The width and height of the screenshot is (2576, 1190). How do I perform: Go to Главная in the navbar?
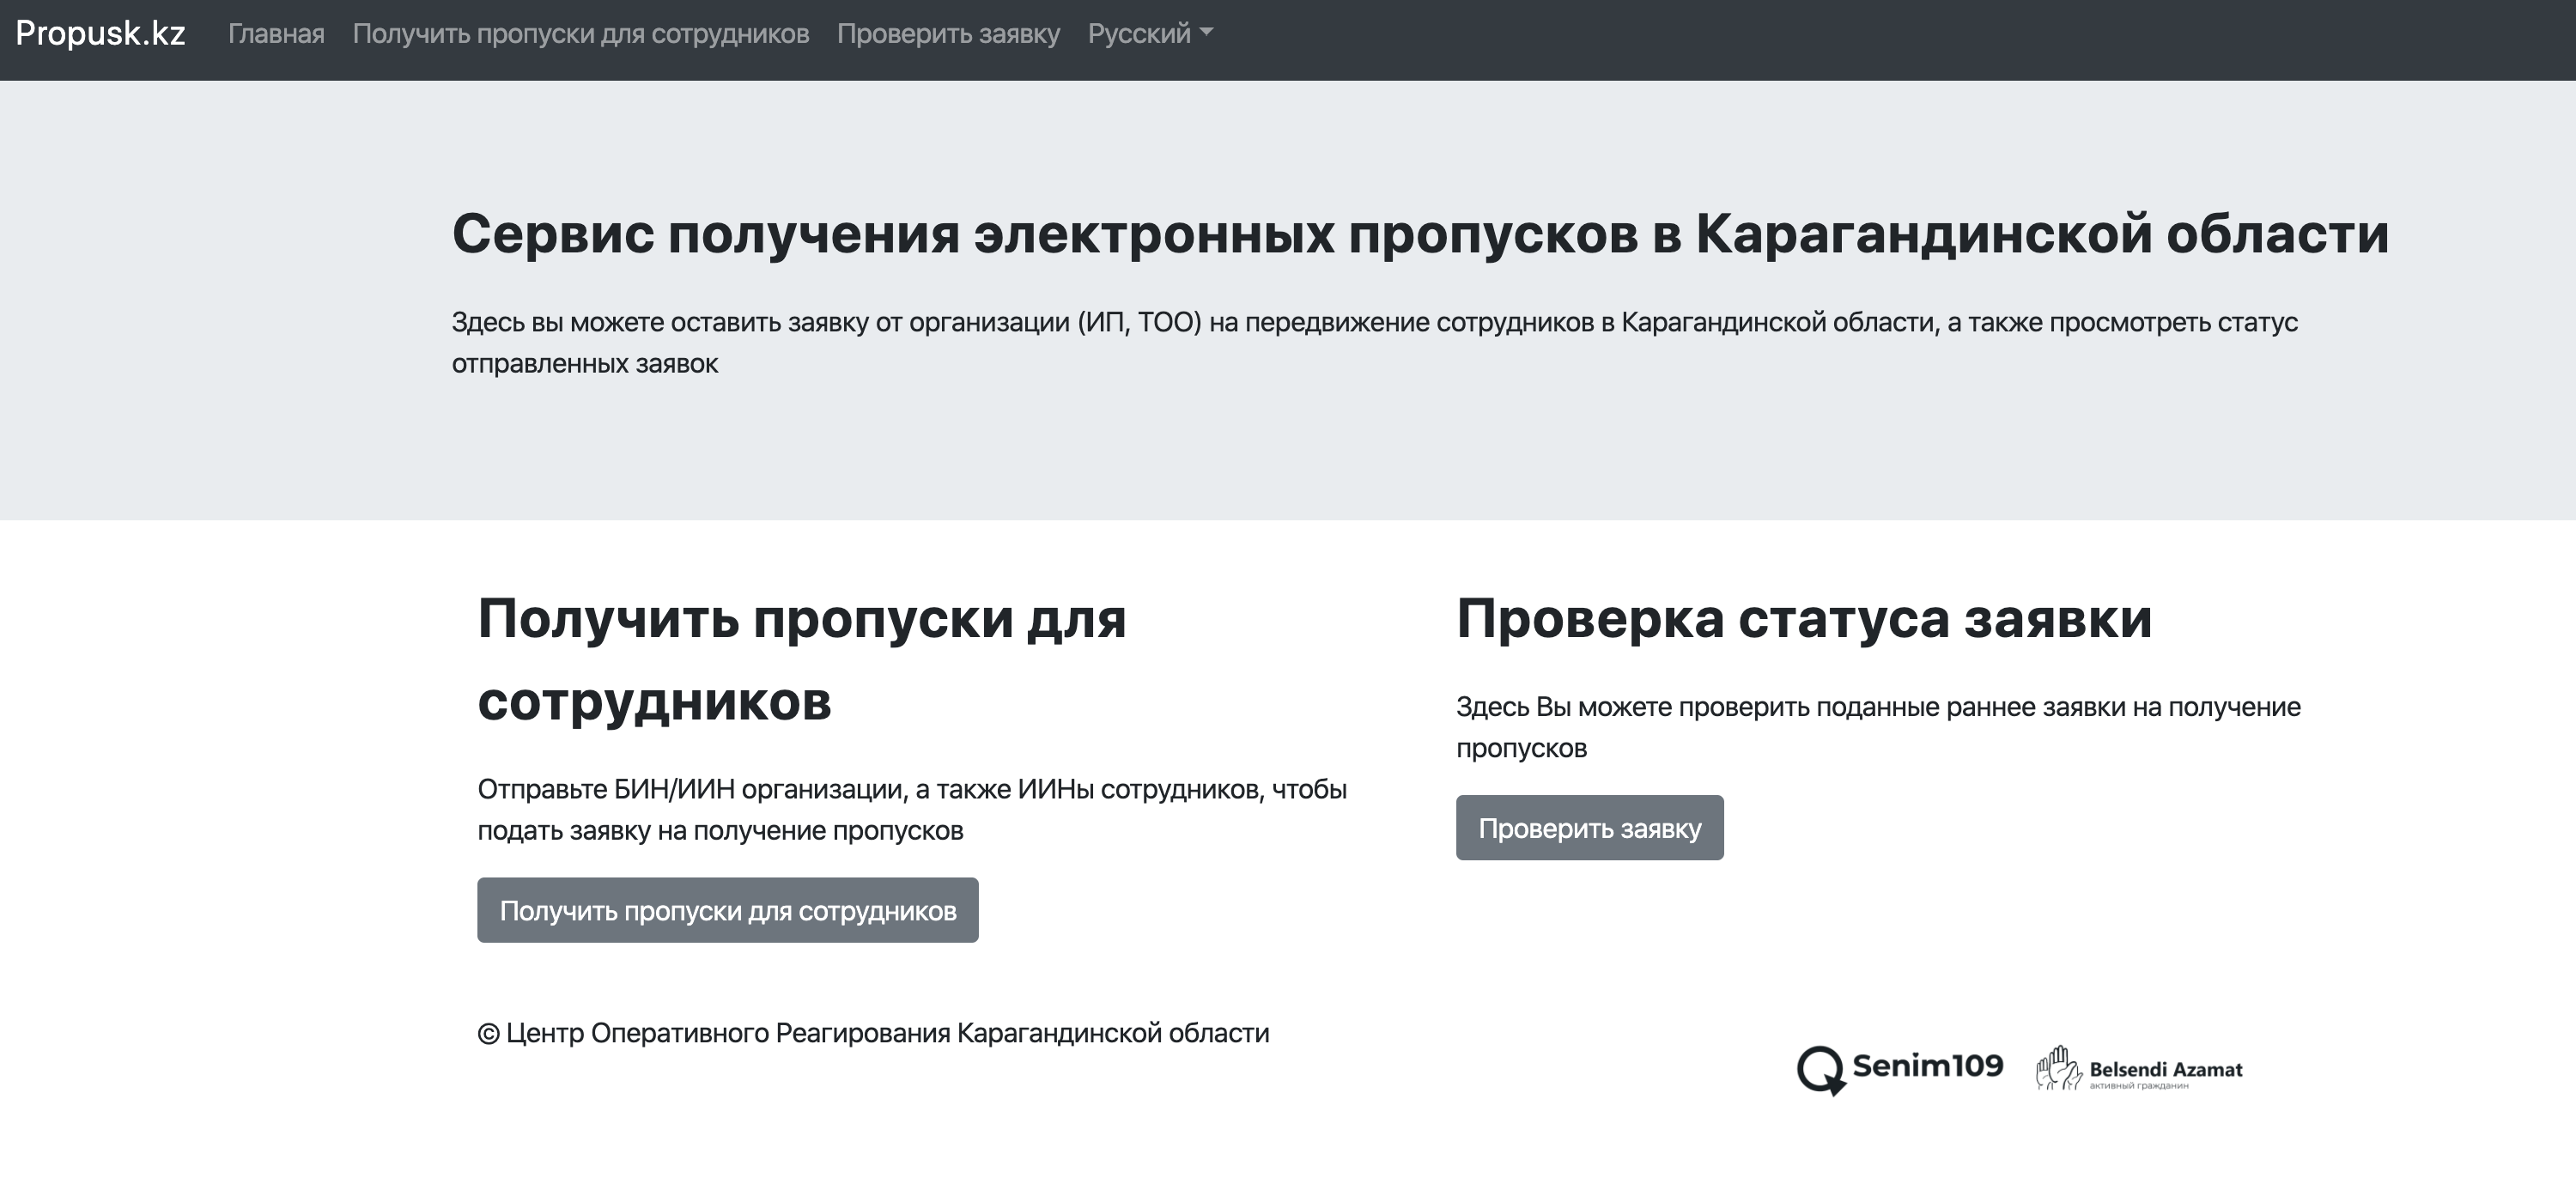[x=276, y=34]
